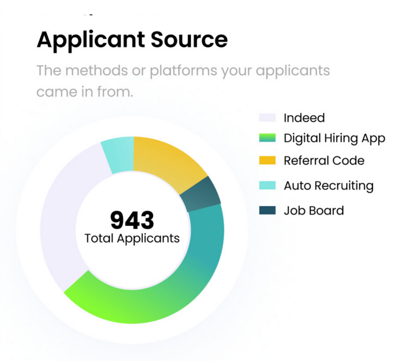
Task: Select the Job Board legend label
Action: [314, 211]
